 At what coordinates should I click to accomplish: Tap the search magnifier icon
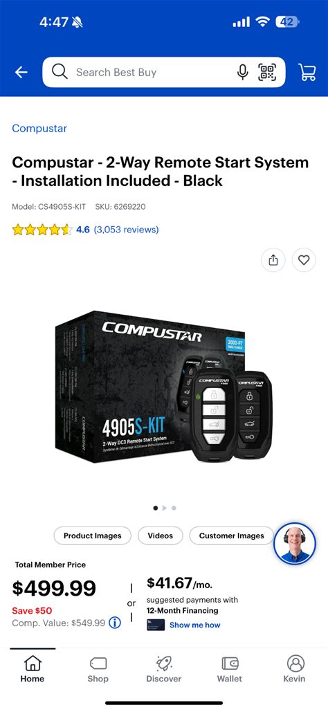point(60,72)
